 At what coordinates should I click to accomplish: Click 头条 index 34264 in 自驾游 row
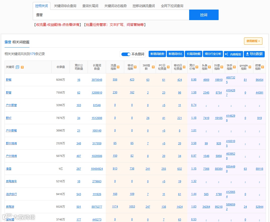[206, 207]
